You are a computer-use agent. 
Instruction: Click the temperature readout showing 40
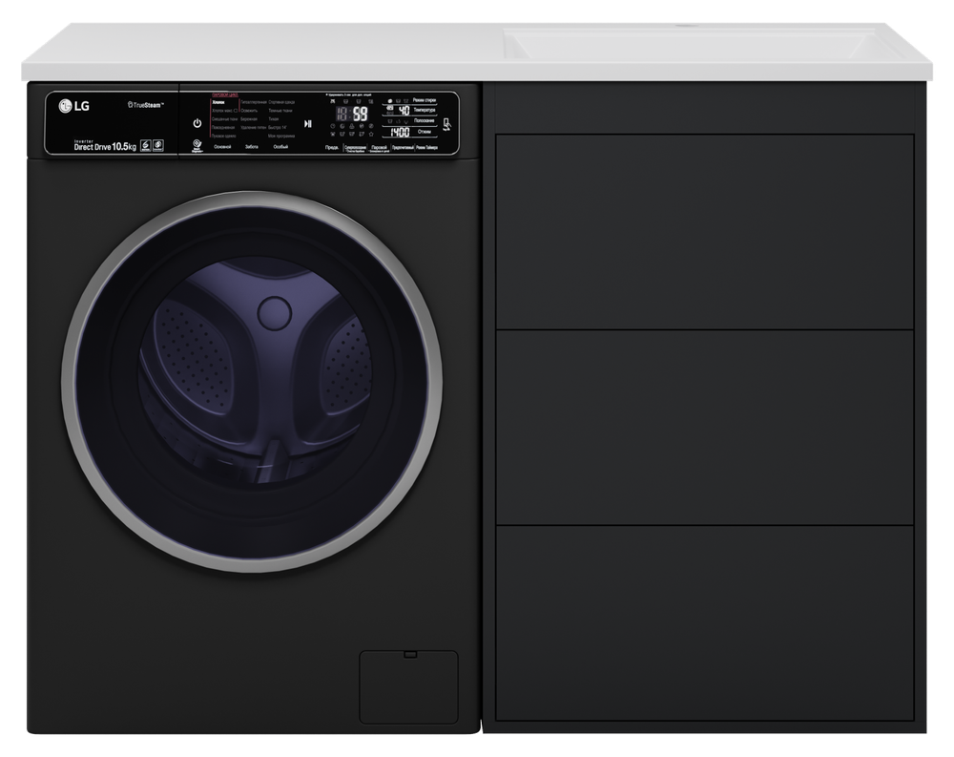click(404, 110)
